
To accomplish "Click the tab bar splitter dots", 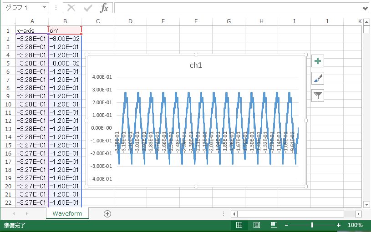I will pyautogui.click(x=224, y=214).
